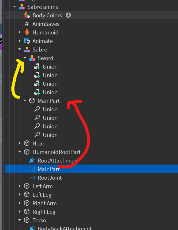Select the MainPart item under HumanoidRootPart
The width and height of the screenshot is (178, 230).
[x=91, y=169]
